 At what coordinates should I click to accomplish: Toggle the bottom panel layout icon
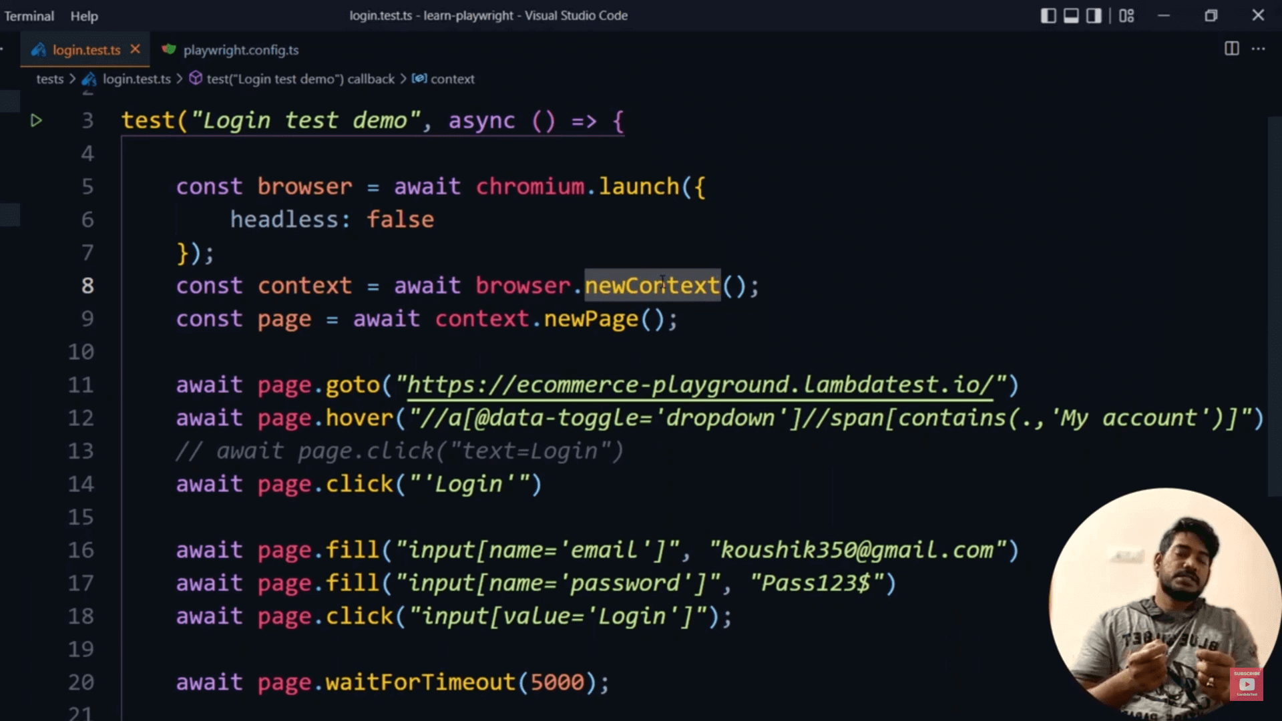[1070, 15]
